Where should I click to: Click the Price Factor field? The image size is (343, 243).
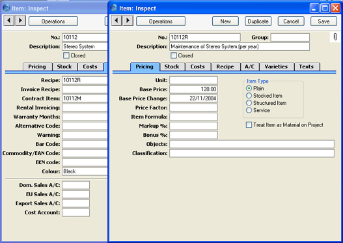pos(193,107)
